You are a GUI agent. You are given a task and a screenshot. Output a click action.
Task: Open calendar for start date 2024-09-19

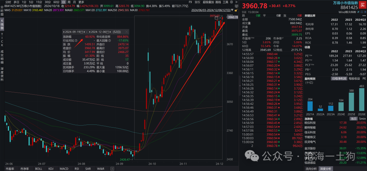(x=82, y=32)
